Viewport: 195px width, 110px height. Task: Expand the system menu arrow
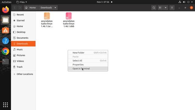pyautogui.click(x=192, y=2)
